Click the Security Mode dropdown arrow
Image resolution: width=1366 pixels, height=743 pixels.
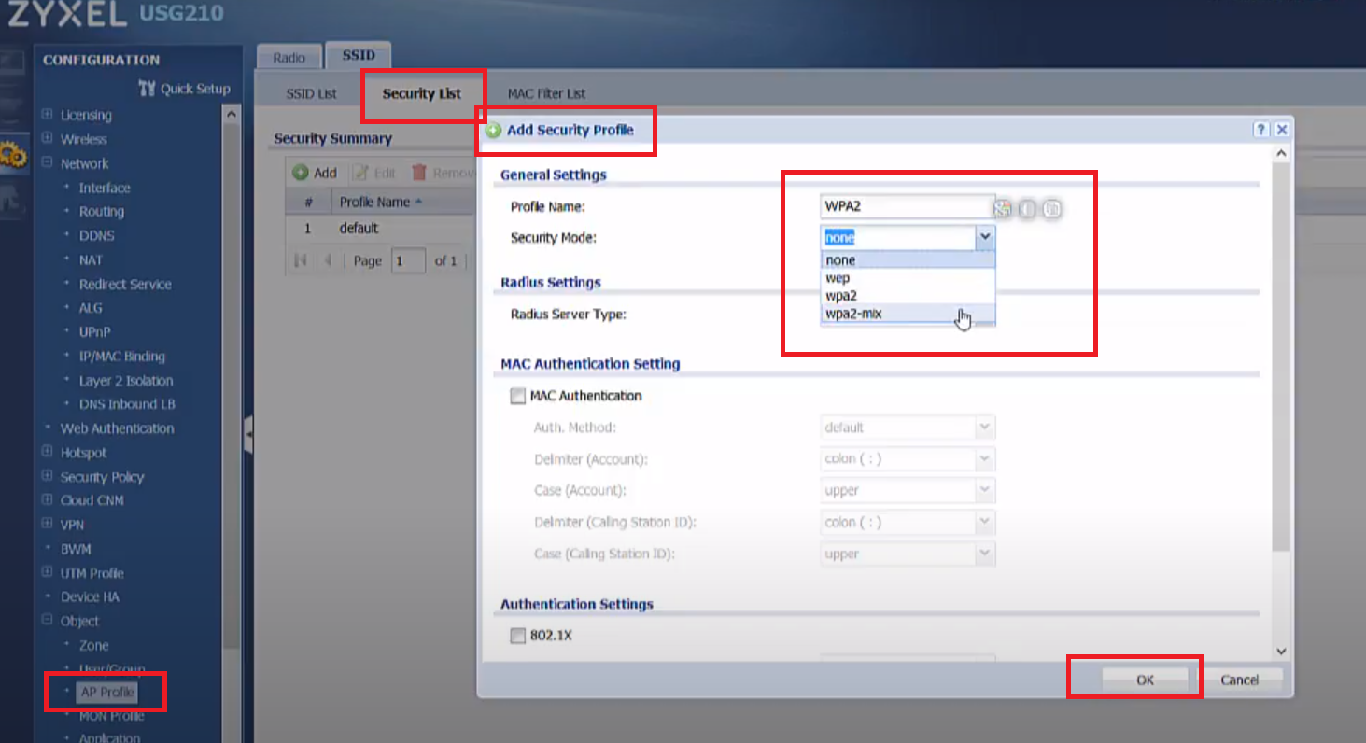click(985, 238)
